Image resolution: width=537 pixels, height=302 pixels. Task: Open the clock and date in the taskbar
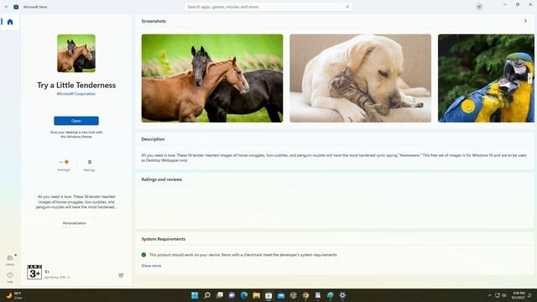[519, 295]
